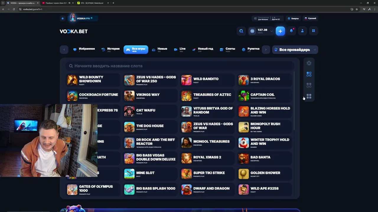Viewport: 378px width, 212px height.
Task: Switch to Новый год category tab
Action: [x=203, y=49]
